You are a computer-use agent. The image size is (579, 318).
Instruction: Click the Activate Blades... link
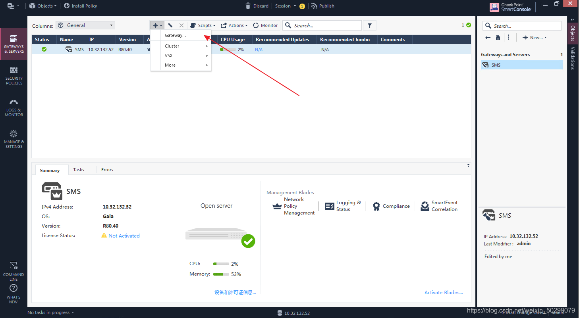coord(444,292)
